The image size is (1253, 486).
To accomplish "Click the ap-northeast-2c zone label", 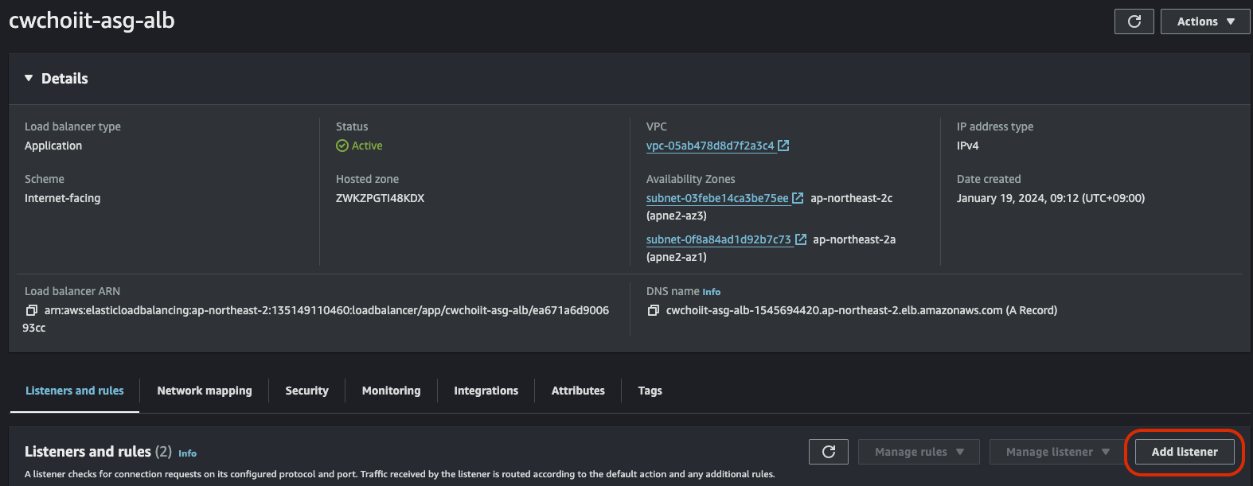I will click(852, 198).
